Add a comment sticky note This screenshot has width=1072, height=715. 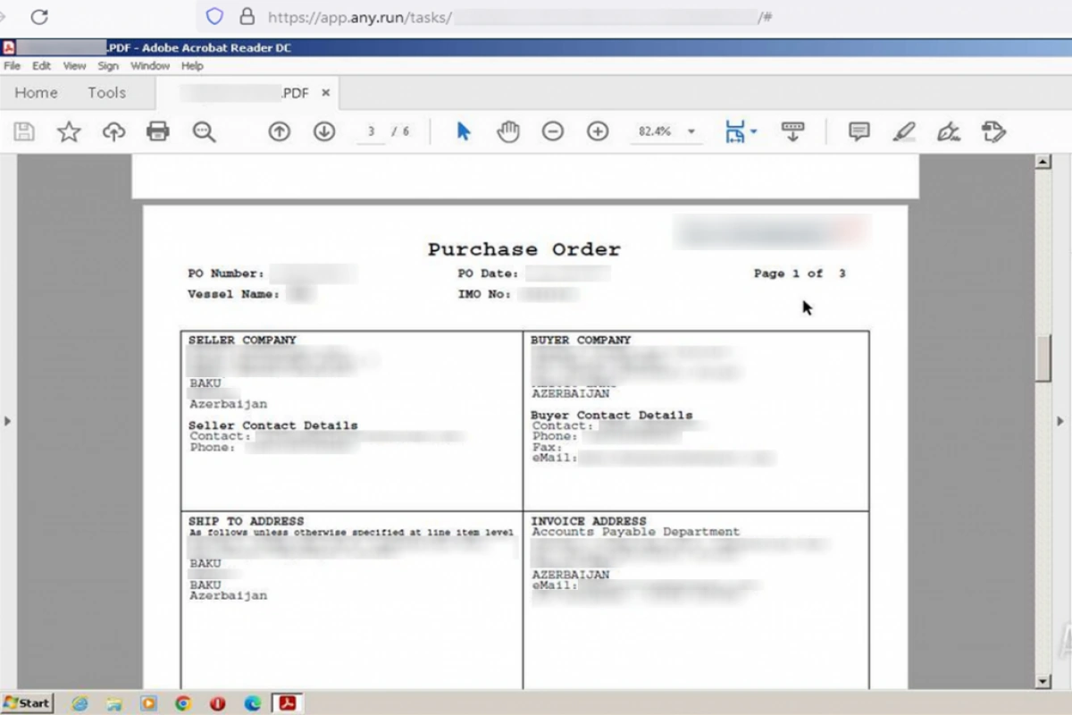858,132
